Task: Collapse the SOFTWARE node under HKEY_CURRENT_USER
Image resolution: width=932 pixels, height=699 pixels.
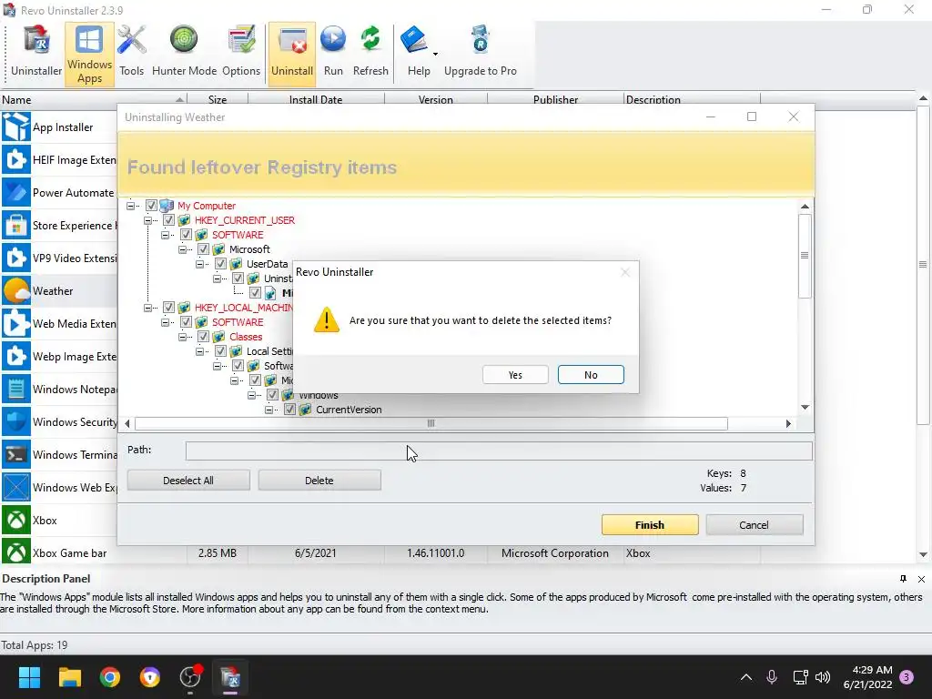Action: coord(165,235)
